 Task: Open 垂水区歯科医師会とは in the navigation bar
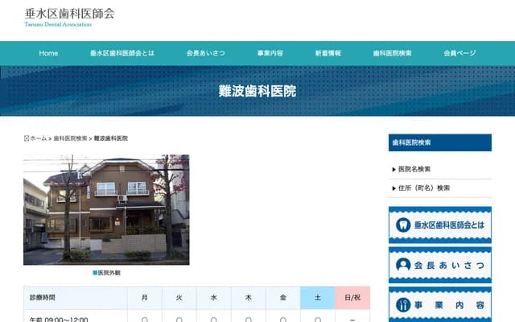pos(122,53)
